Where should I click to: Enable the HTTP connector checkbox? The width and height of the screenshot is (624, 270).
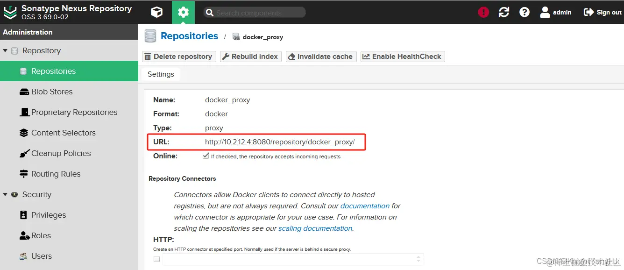(156, 259)
